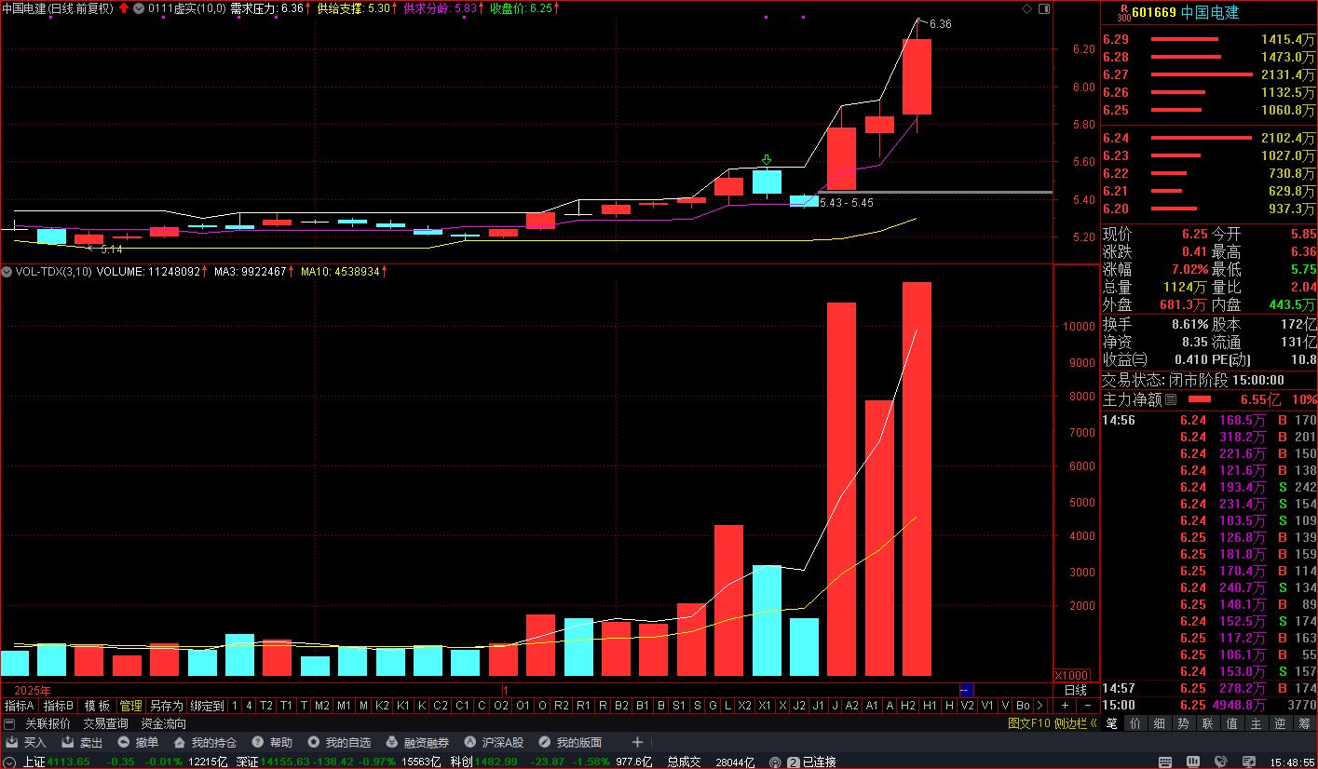1318x769 pixels.
Task: Click the 卖出 (Sell) icon
Action: (x=67, y=742)
